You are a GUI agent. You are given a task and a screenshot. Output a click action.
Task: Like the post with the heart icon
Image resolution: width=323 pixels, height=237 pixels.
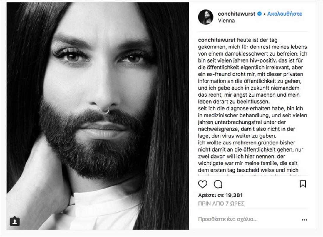pyautogui.click(x=203, y=184)
